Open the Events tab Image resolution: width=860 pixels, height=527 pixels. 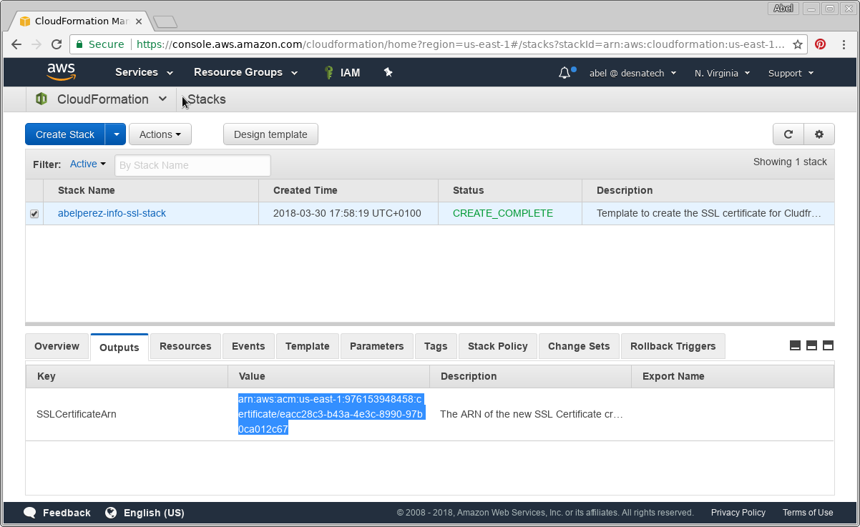pyautogui.click(x=248, y=346)
